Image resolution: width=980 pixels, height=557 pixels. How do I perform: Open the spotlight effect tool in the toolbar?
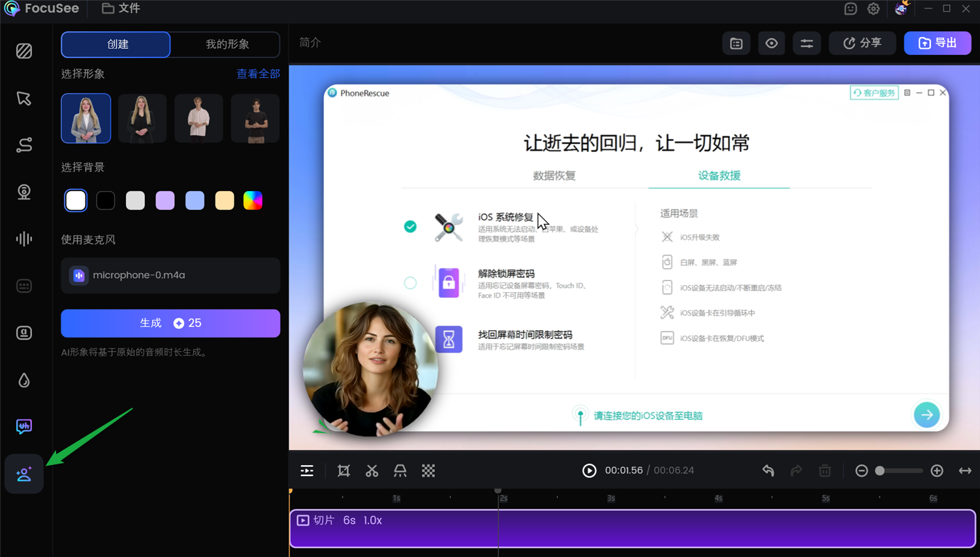pos(400,470)
